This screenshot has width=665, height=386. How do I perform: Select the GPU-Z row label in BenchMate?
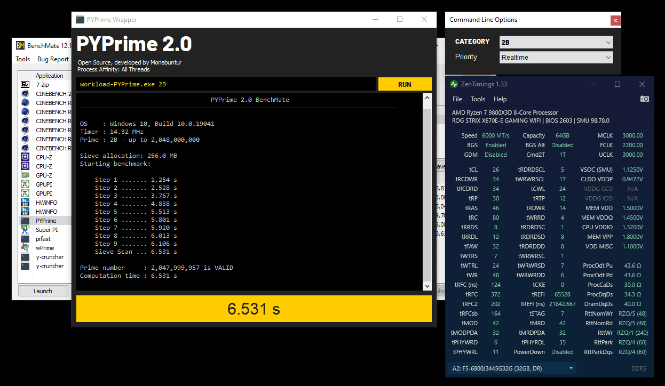44,175
